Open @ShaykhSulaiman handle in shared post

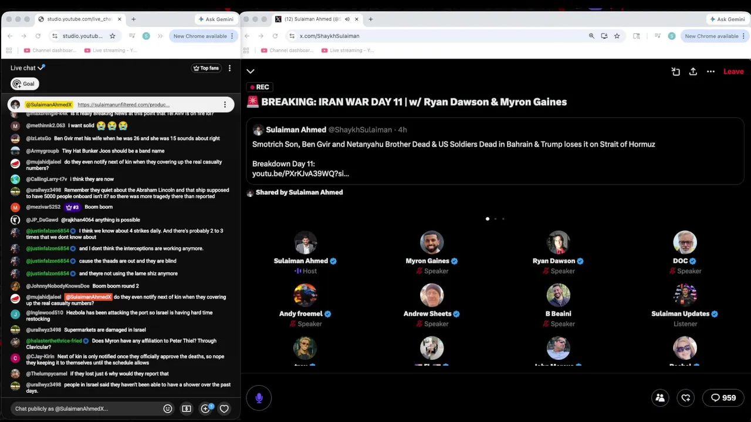pyautogui.click(x=360, y=130)
